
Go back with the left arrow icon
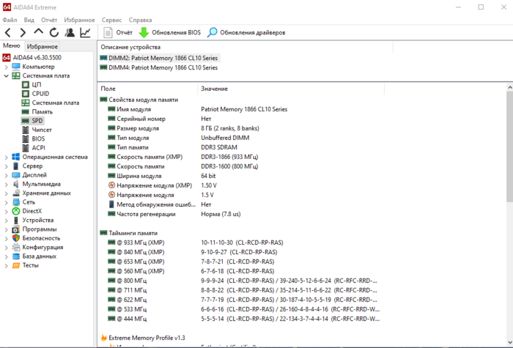pyautogui.click(x=8, y=32)
